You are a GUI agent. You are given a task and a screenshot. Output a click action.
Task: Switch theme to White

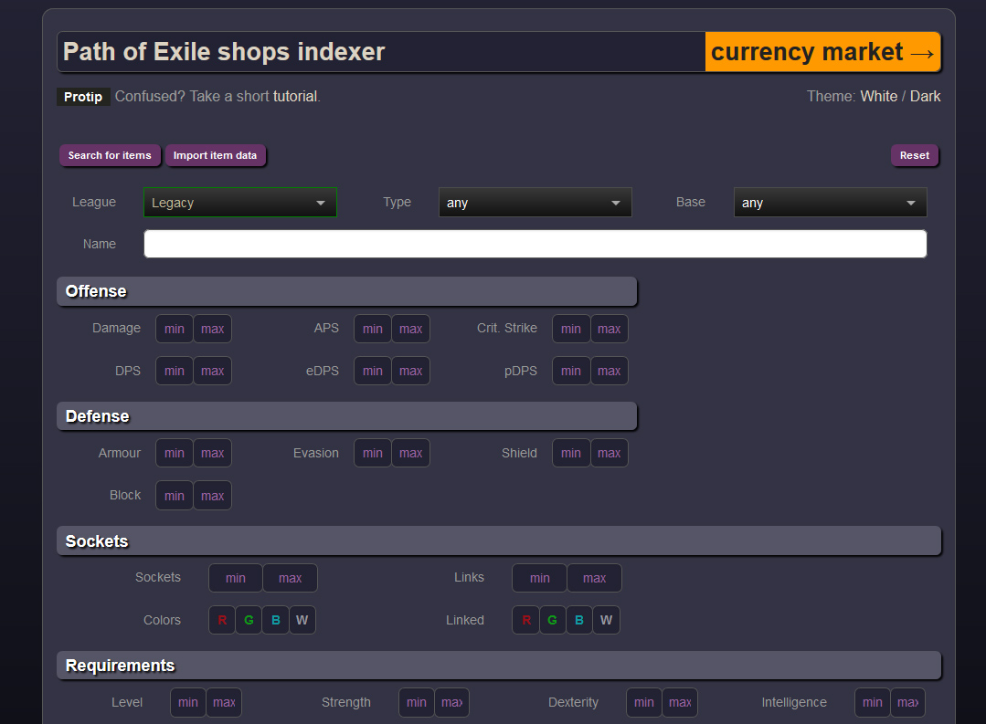(x=878, y=96)
